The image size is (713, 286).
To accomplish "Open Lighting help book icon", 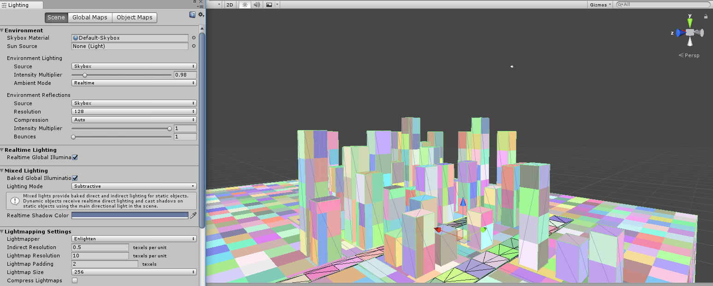I will 192,15.
